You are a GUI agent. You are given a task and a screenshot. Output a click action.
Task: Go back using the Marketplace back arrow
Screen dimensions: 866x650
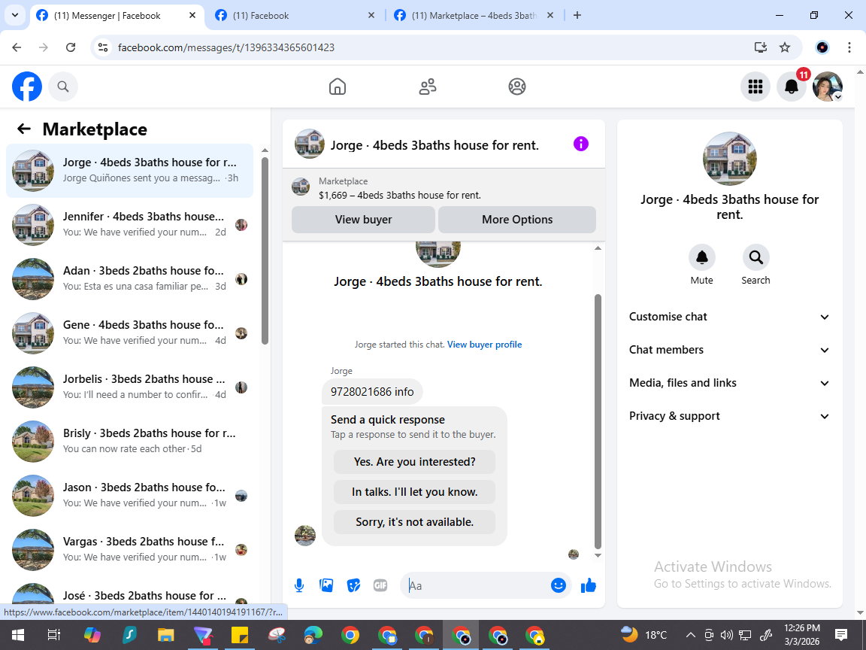(24, 129)
